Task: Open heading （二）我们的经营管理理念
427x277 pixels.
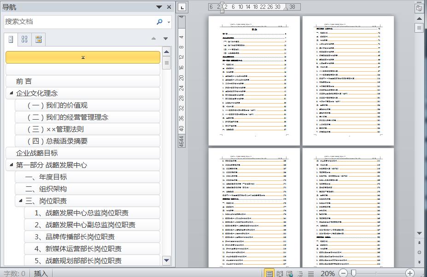Action: [88, 117]
